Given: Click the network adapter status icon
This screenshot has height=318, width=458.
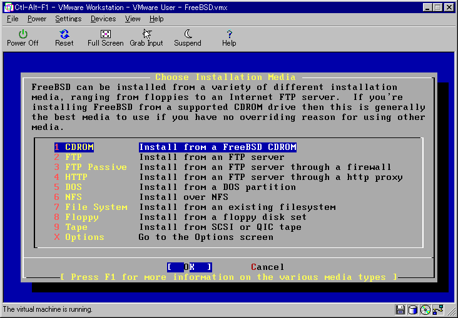Looking at the screenshot, I should tap(439, 309).
